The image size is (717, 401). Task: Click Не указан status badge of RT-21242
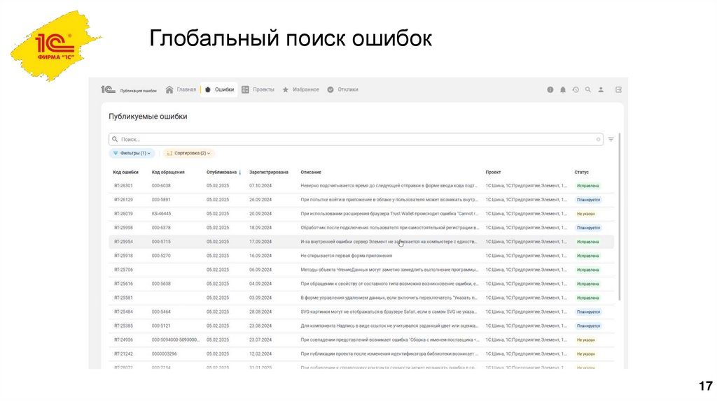click(x=586, y=353)
